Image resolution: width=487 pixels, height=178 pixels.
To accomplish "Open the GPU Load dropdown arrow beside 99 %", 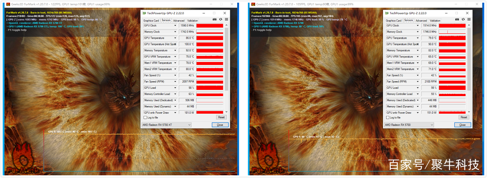I will tap(418, 88).
